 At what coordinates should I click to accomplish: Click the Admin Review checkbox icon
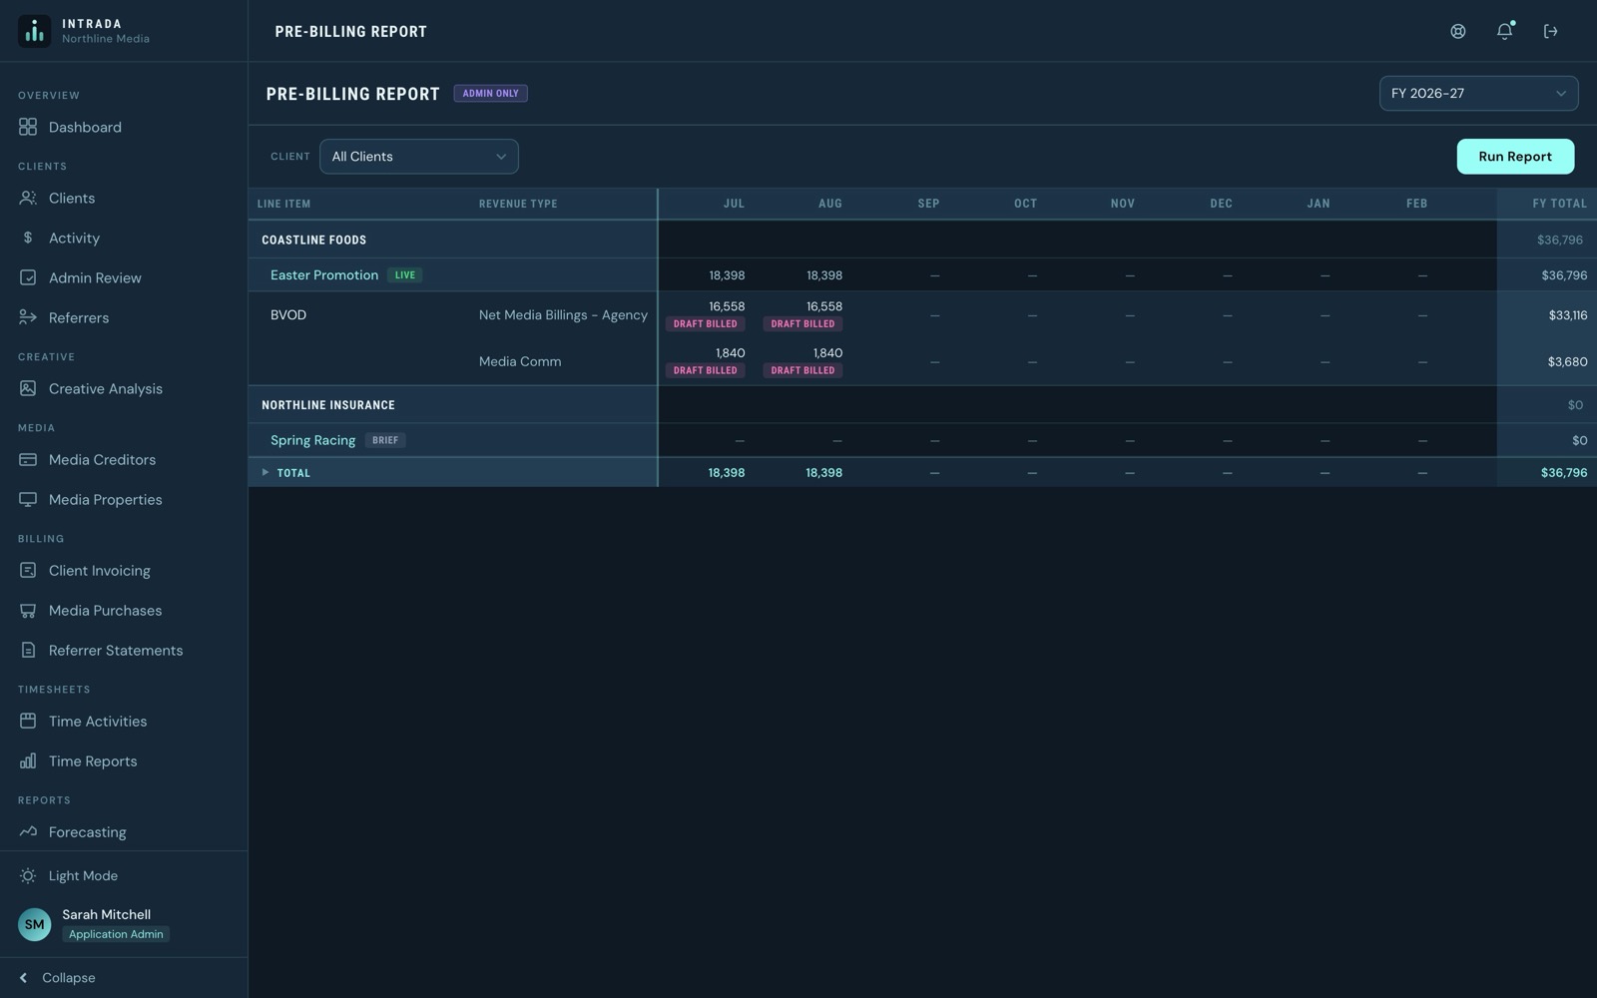pos(28,277)
